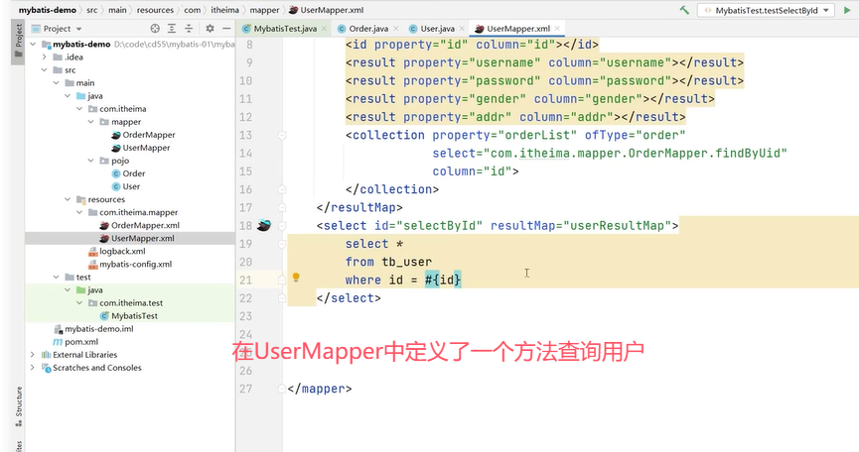
Task: Open Project panel settings gear
Action: (210, 29)
